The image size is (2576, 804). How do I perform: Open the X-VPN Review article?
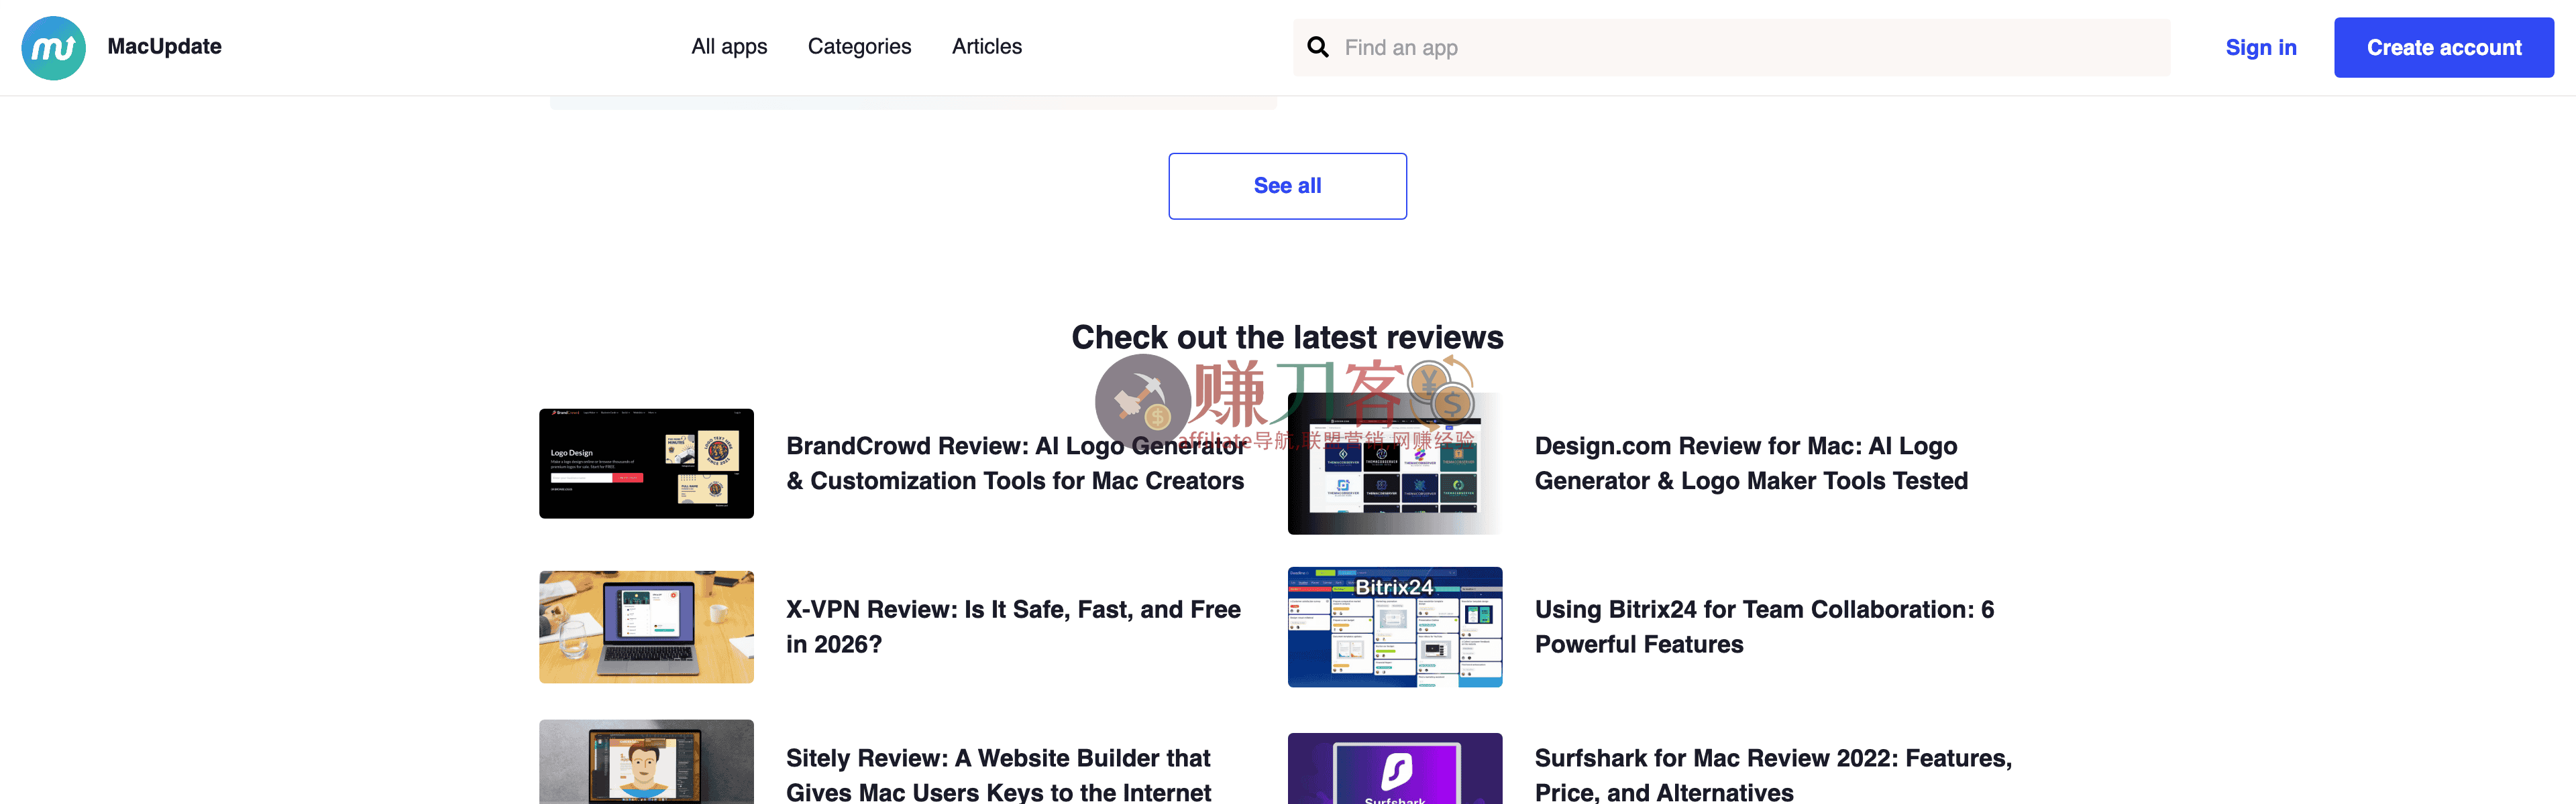click(x=1012, y=626)
